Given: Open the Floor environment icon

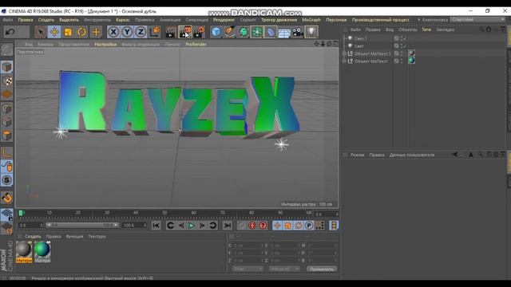Looking at the screenshot, I should click(x=284, y=32).
